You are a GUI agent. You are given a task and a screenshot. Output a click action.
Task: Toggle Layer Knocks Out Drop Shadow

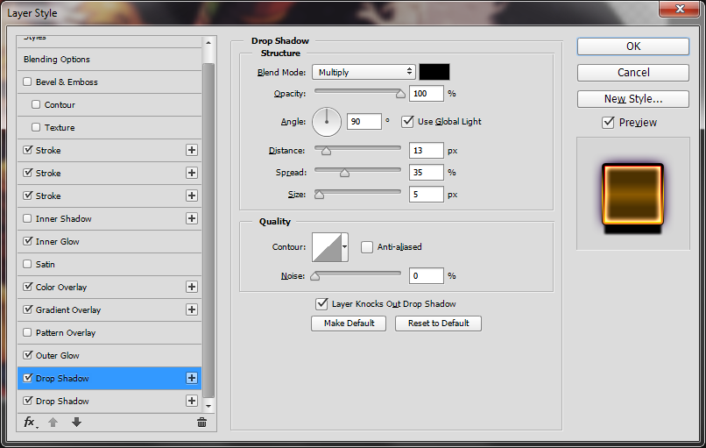[321, 303]
